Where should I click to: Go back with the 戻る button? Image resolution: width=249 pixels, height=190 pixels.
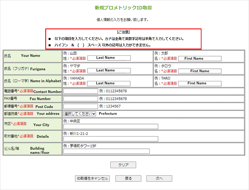click(128, 179)
